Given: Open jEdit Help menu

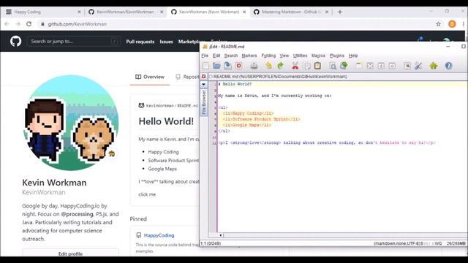Looking at the screenshot, I should tap(353, 56).
